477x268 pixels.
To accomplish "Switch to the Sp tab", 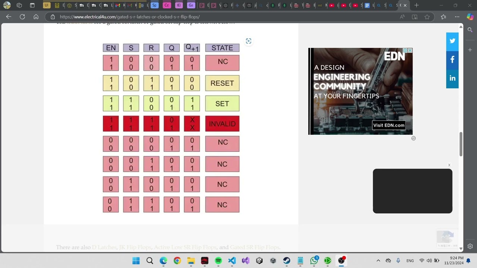I will pyautogui.click(x=154, y=5).
